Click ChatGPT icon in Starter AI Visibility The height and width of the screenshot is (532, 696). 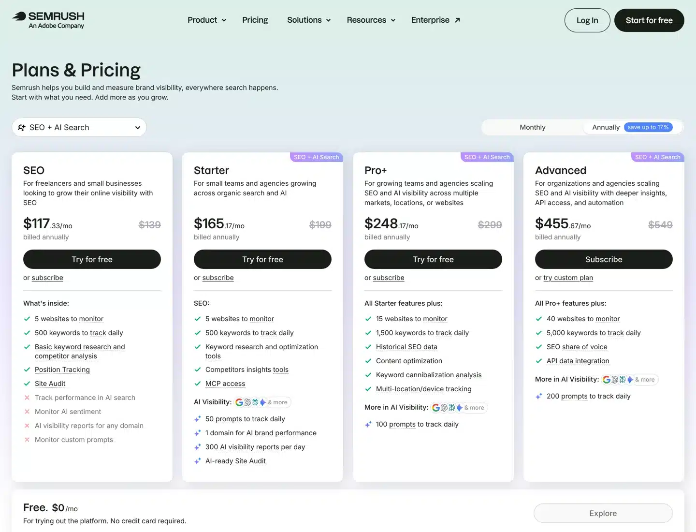coord(247,402)
